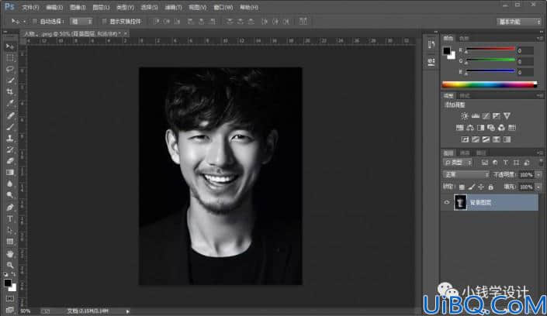Enable the 显示变换控件 checkbox
Image resolution: width=547 pixels, height=316 pixels.
pyautogui.click(x=104, y=22)
